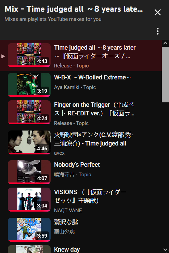Image resolution: width=169 pixels, height=253 pixels.
Task: Click the 贅沢な匙 video thumbnail
Action: tap(29, 230)
